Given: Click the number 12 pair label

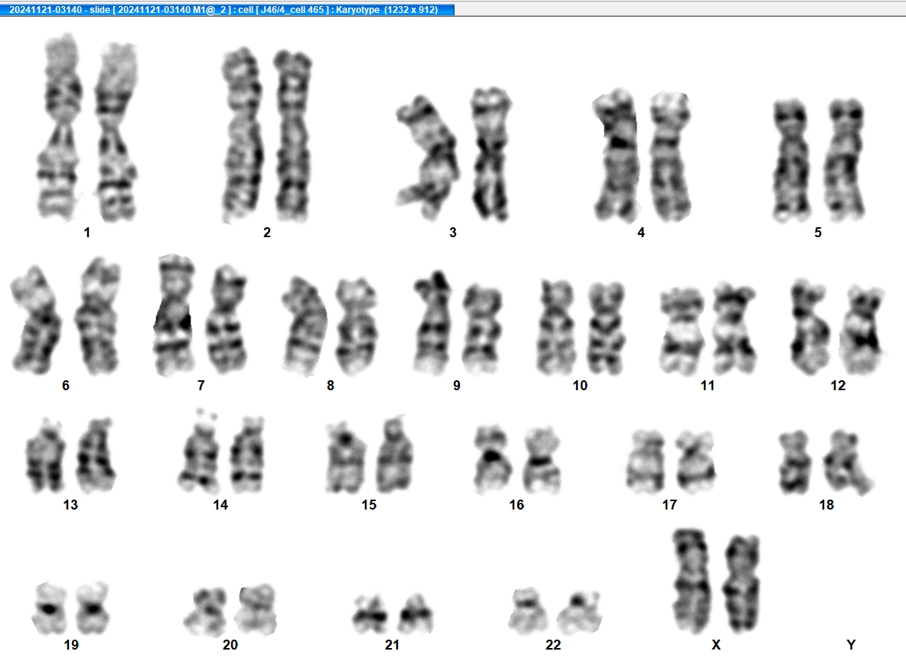Looking at the screenshot, I should pos(838,386).
